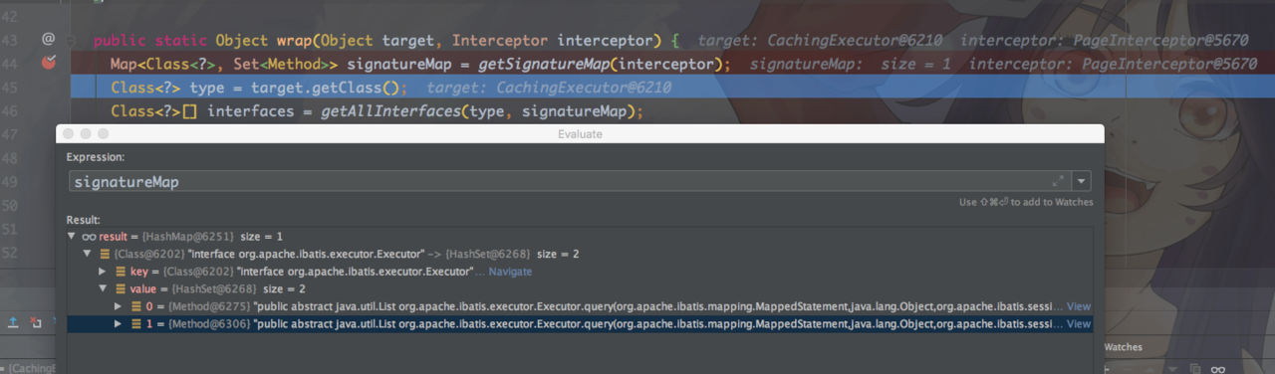Expand the key Class@6202 node
The image size is (1275, 374).
tap(104, 272)
